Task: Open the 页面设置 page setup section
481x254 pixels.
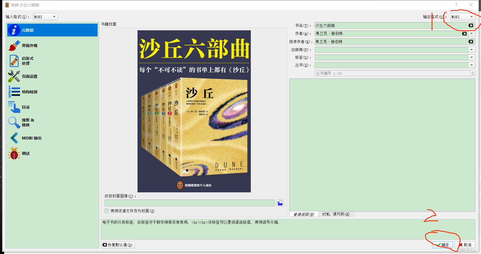Action: (x=52, y=76)
